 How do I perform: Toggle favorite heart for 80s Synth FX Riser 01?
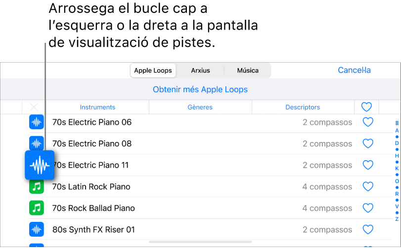[x=368, y=230]
